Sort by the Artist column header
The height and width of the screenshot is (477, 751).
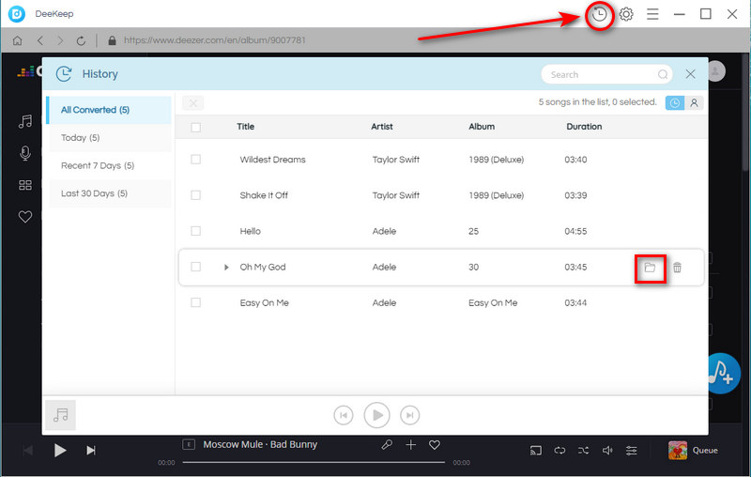point(382,127)
